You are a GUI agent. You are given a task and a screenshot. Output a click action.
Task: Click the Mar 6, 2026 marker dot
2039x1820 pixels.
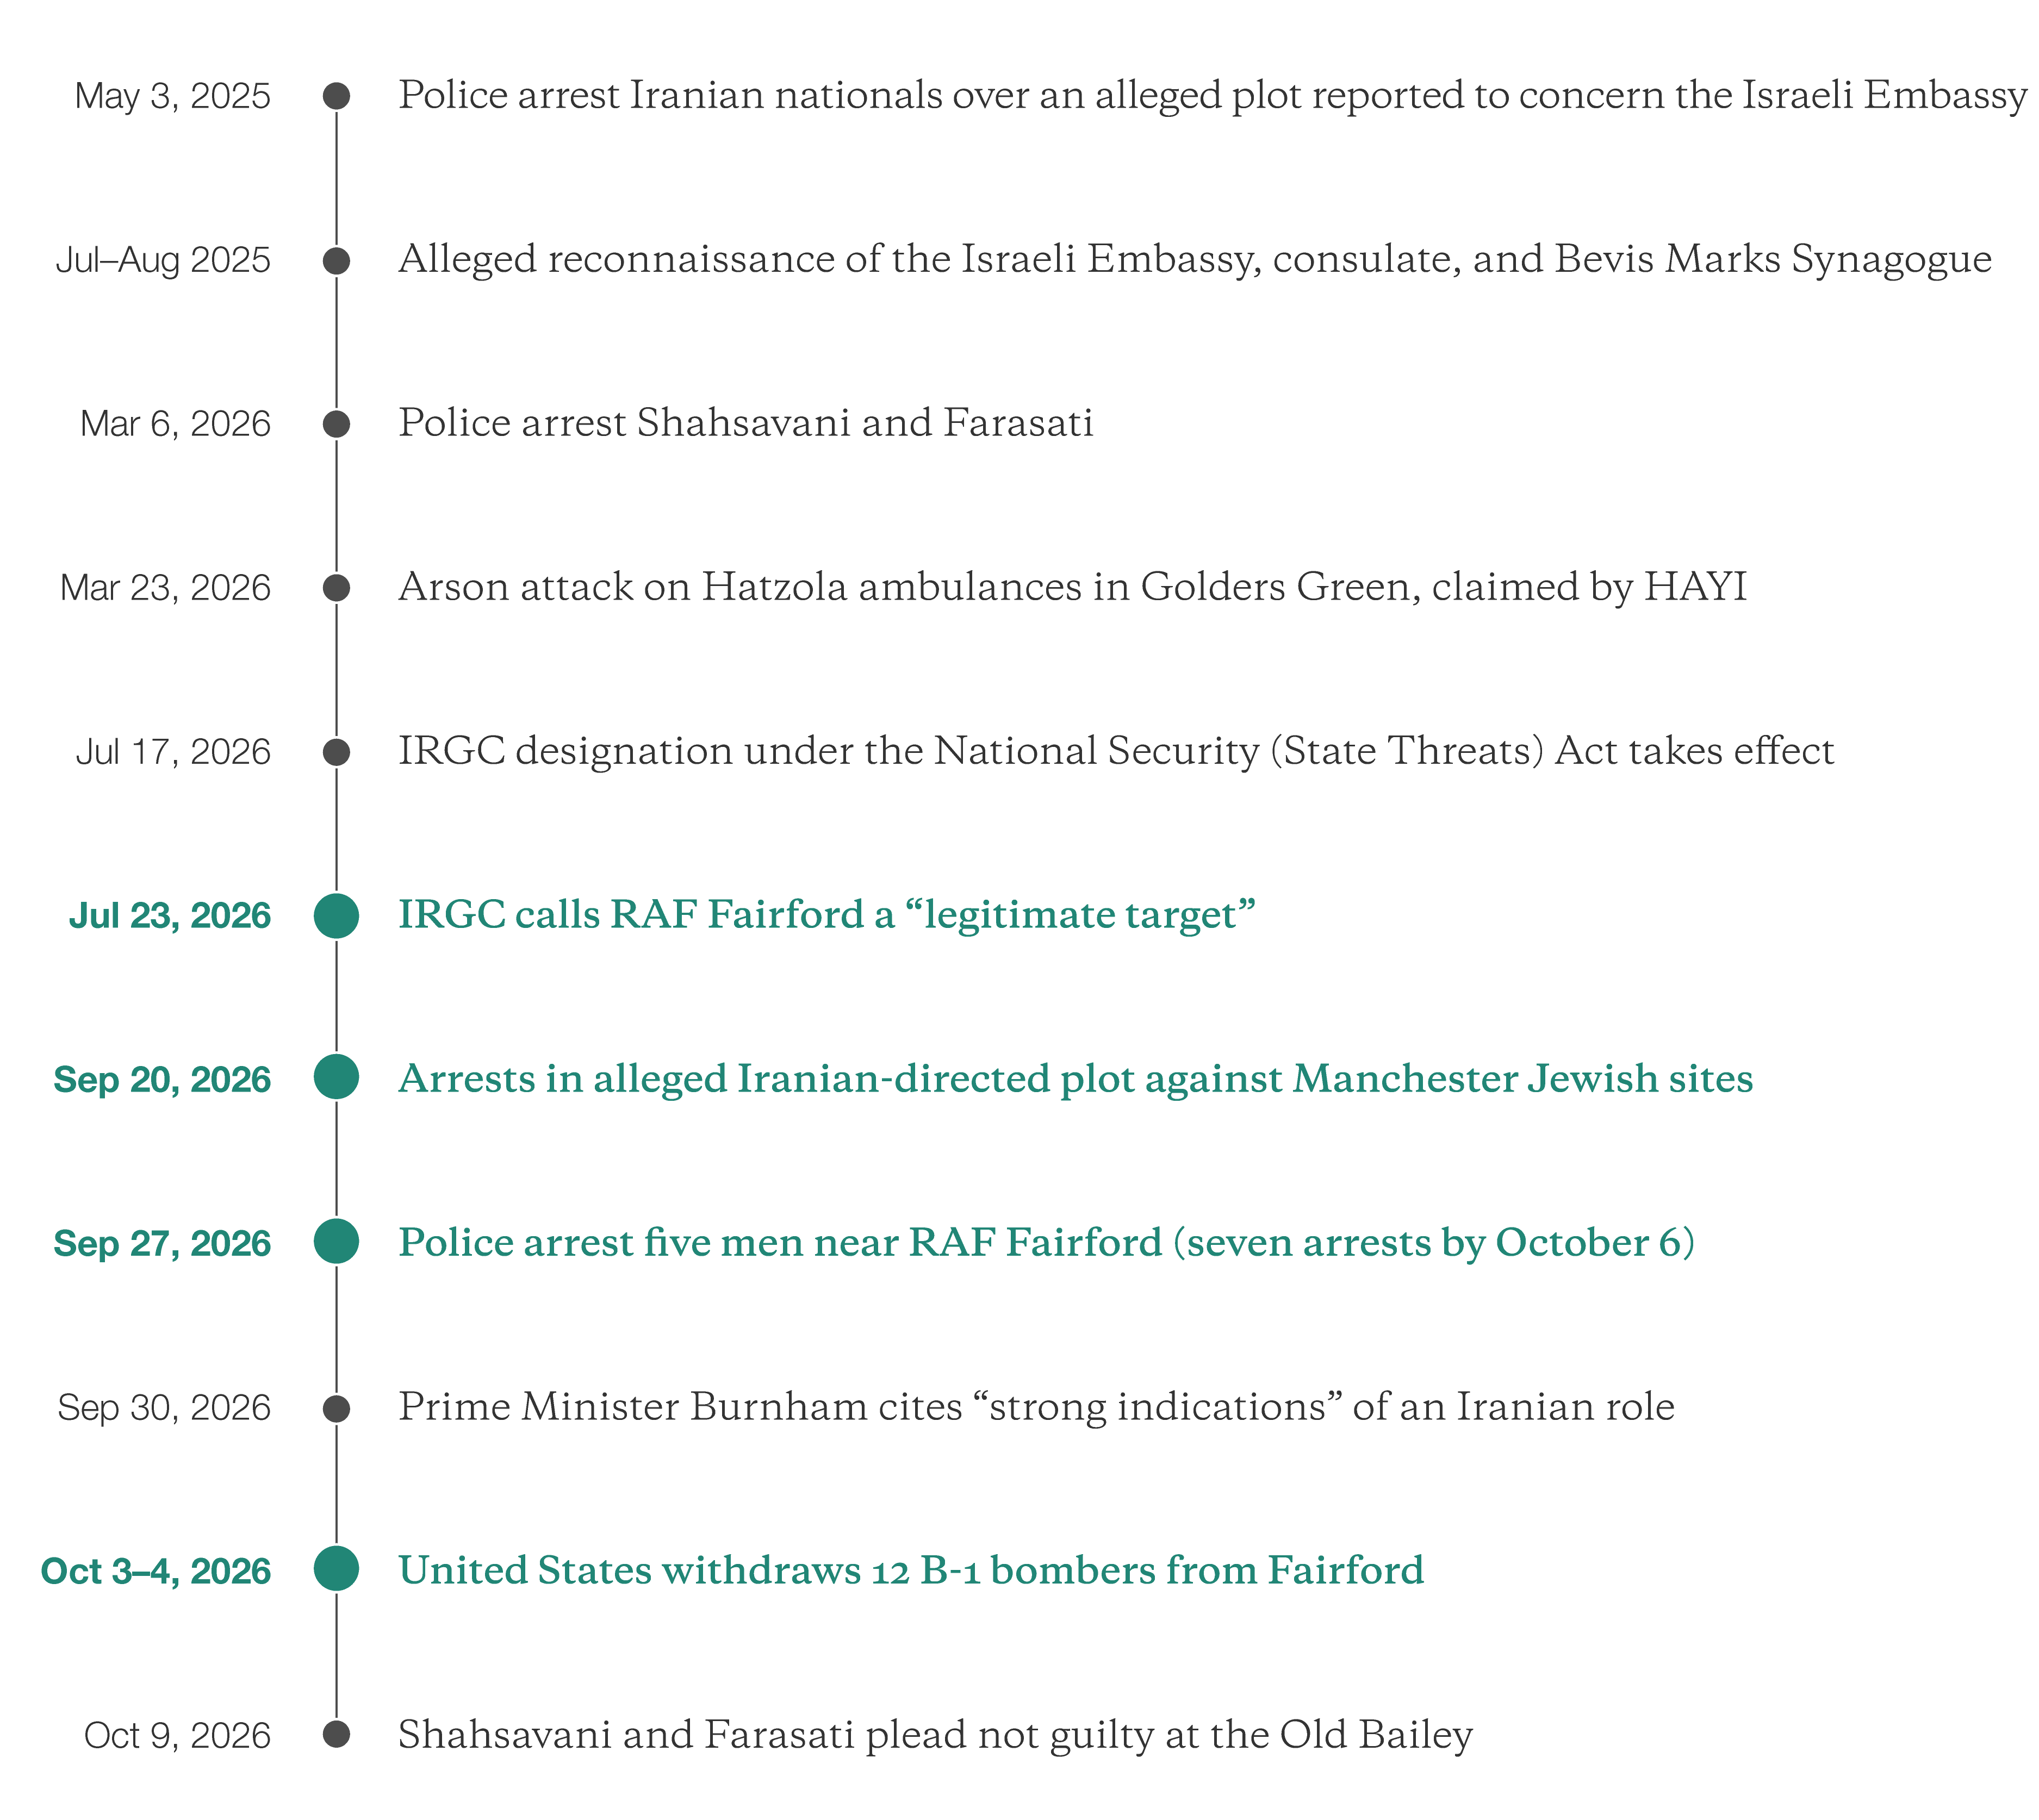336,424
